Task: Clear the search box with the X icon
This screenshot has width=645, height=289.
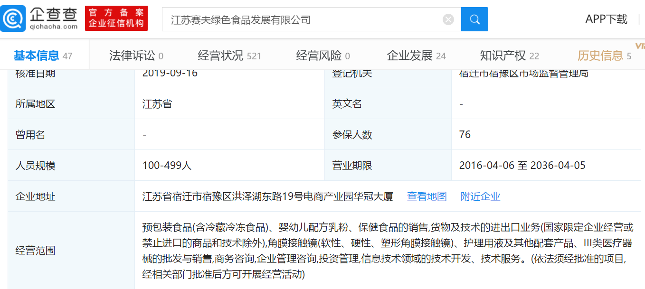Action: click(448, 19)
